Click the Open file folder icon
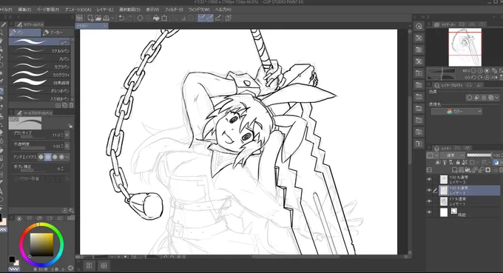This screenshot has height=273, width=503. point(98,18)
